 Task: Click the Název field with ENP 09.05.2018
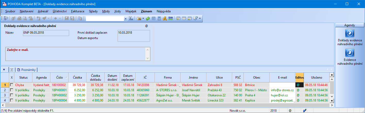46,33
